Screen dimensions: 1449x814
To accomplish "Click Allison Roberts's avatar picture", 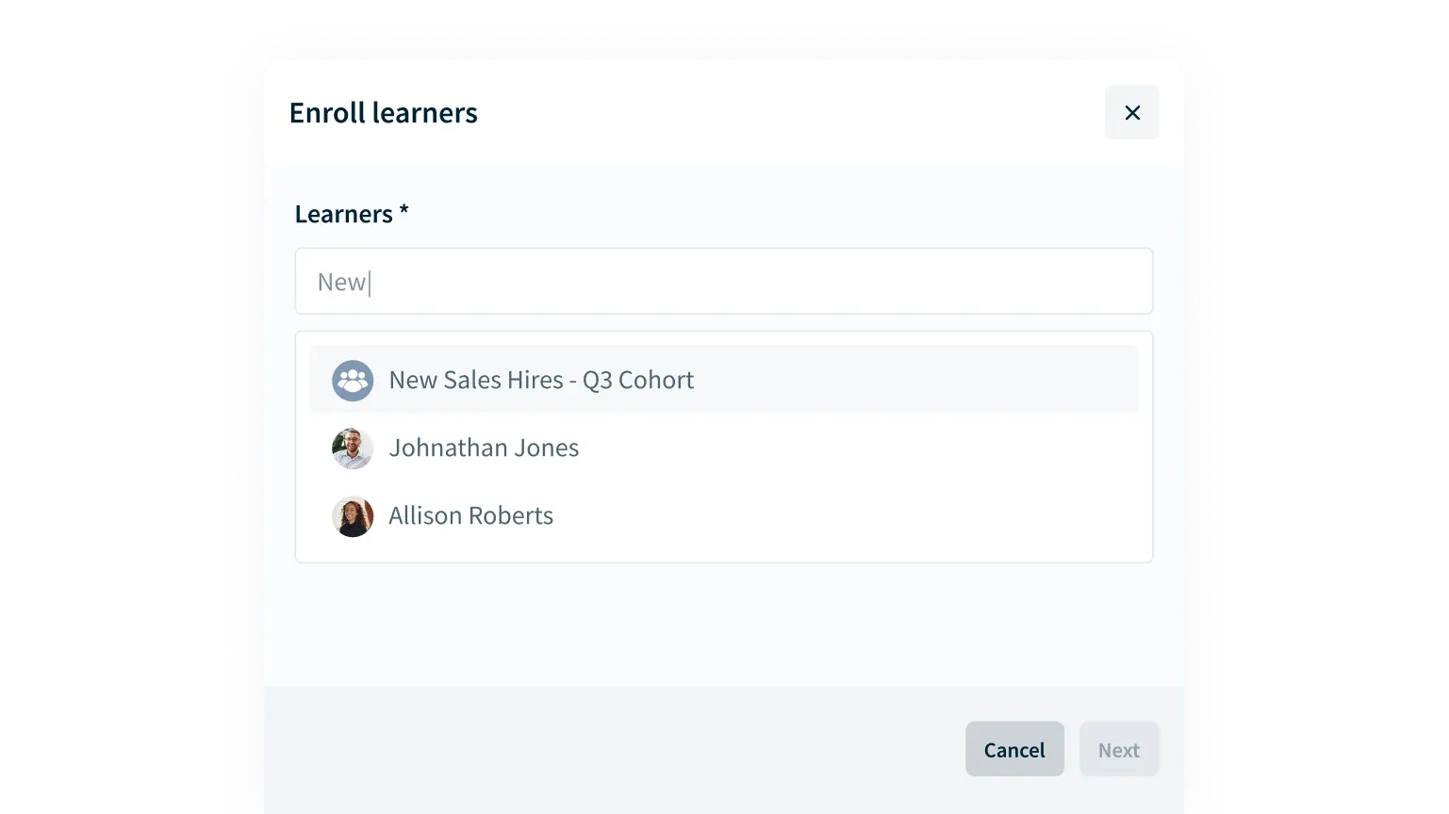I will click(x=353, y=516).
